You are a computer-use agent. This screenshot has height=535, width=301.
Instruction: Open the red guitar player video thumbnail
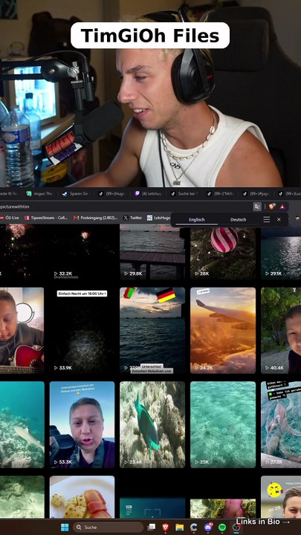click(x=22, y=330)
